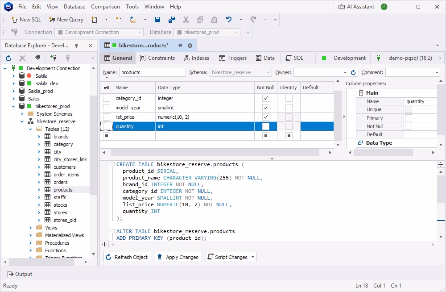Open the Database menu
Screen dimensions: 446x292
tap(74, 7)
